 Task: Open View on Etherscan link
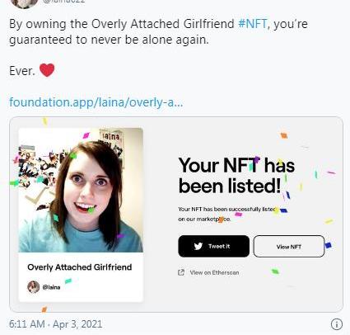tap(214, 272)
